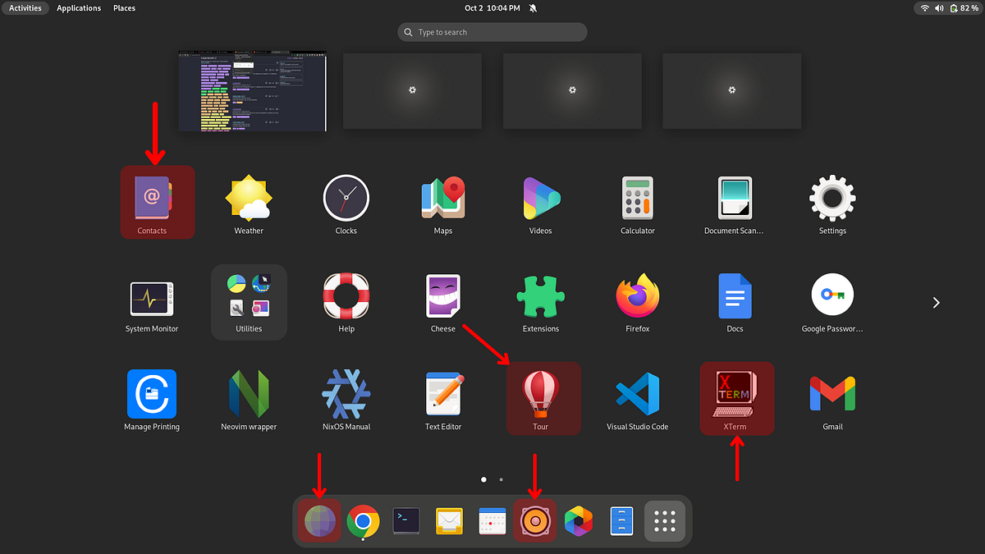Open the Applications menu
This screenshot has height=554, width=985.
coord(79,7)
